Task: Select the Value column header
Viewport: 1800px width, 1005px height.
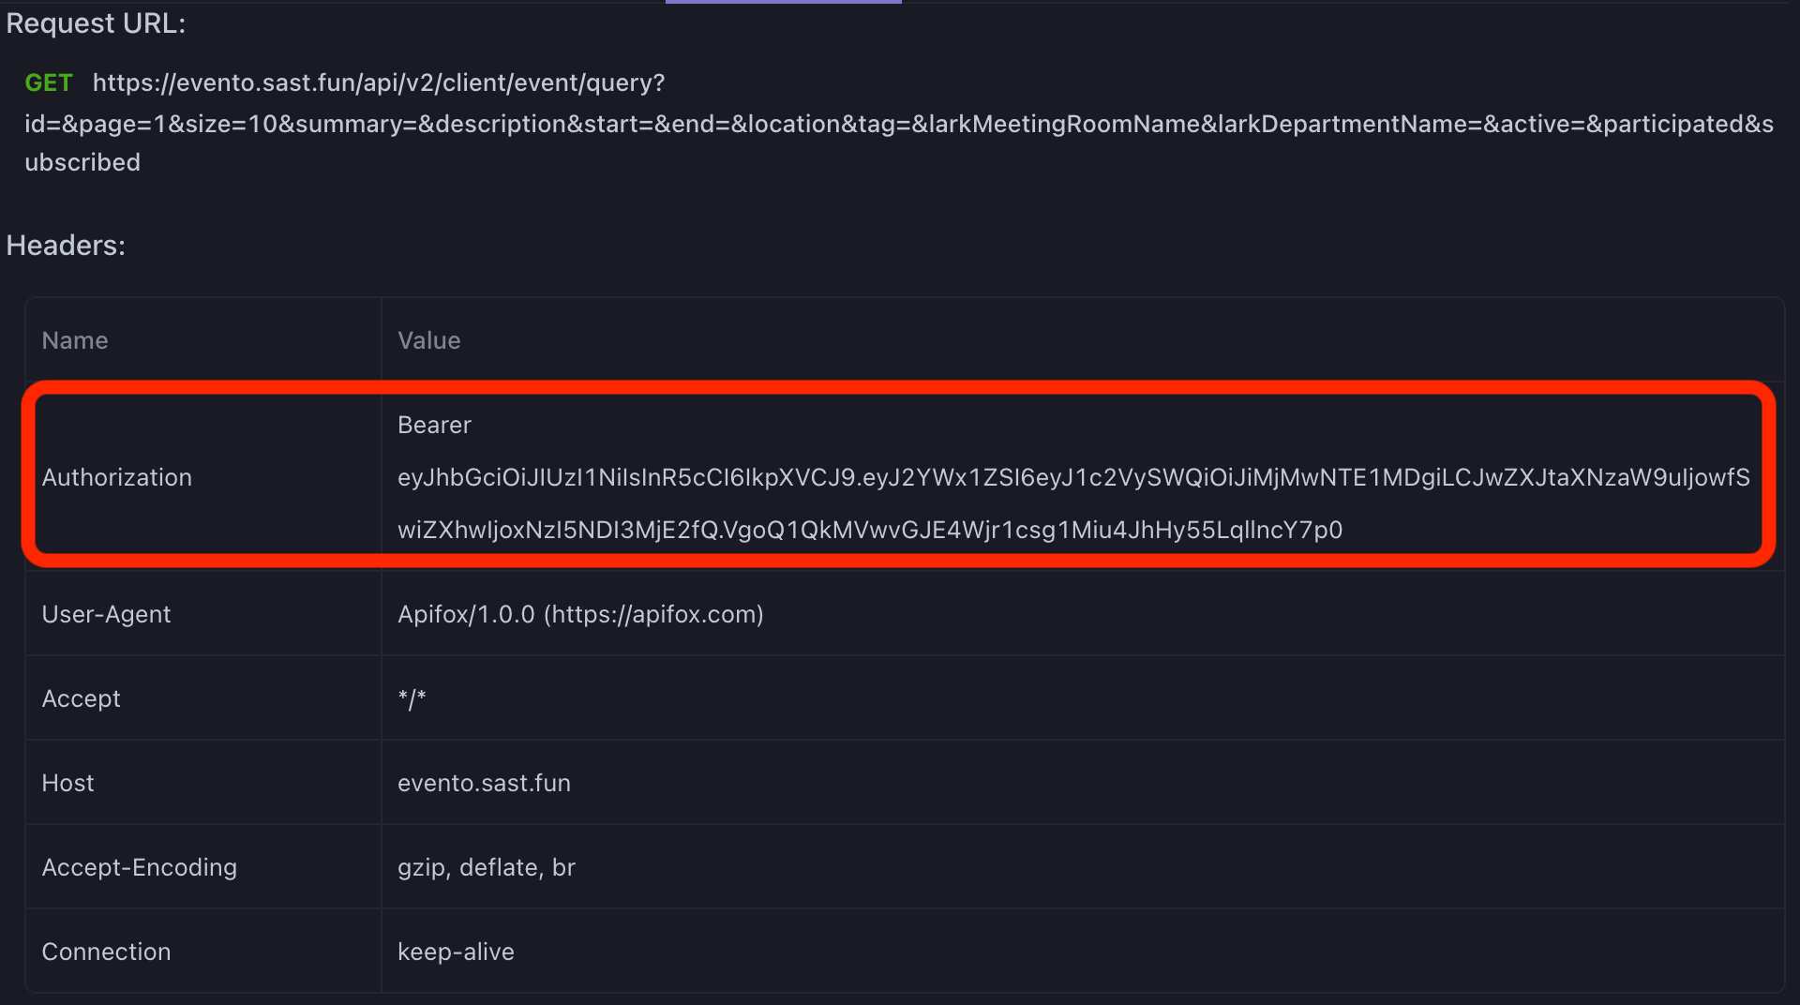Action: click(x=429, y=340)
